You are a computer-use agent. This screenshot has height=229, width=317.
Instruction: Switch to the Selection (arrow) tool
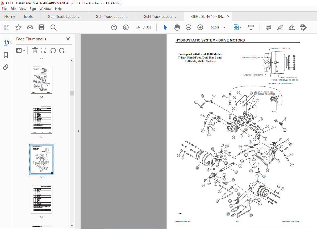[x=165, y=27]
